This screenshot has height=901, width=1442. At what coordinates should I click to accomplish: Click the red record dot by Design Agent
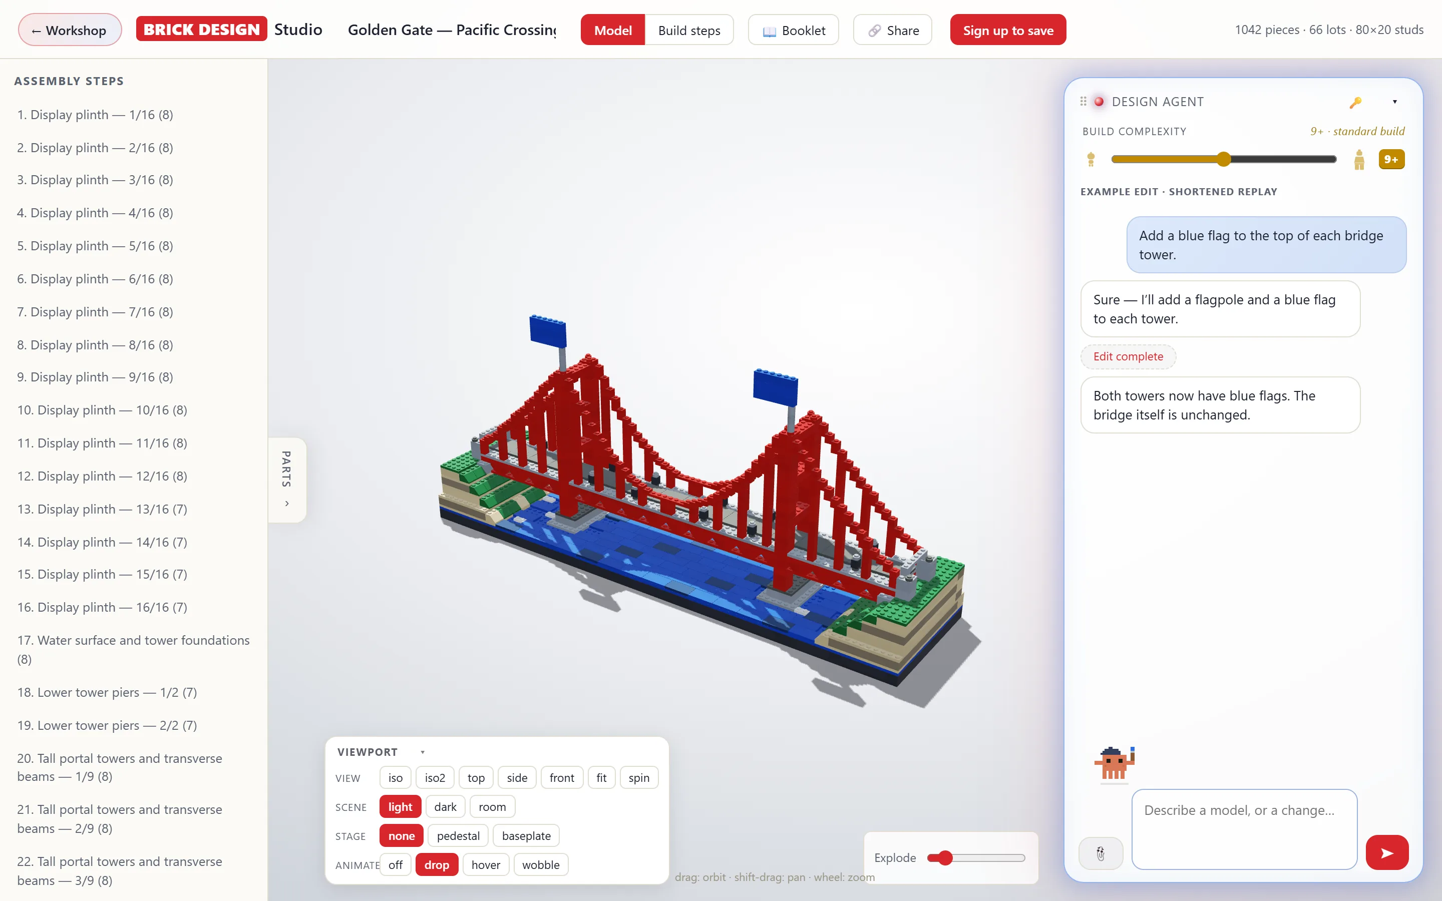pos(1099,101)
